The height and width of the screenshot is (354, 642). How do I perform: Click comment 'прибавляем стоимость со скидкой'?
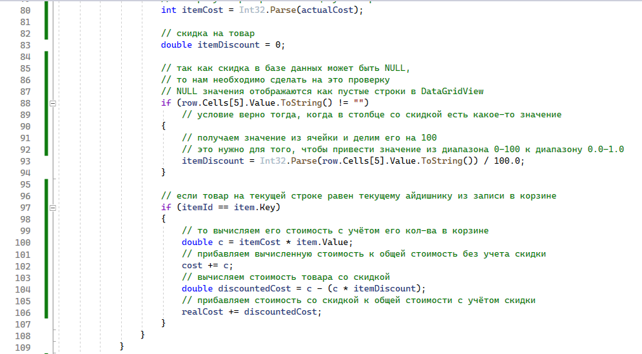358,300
